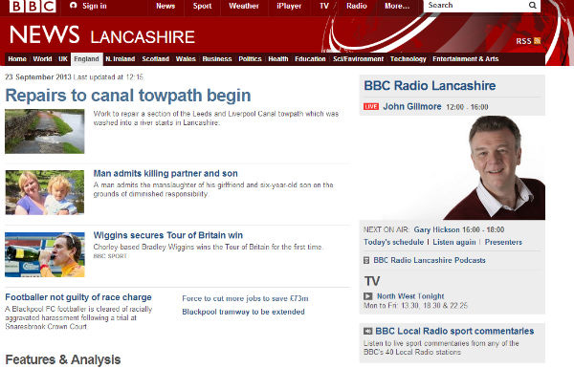Viewport: 574px width, 369px height.
Task: Select the Education section tab
Action: 310,59
